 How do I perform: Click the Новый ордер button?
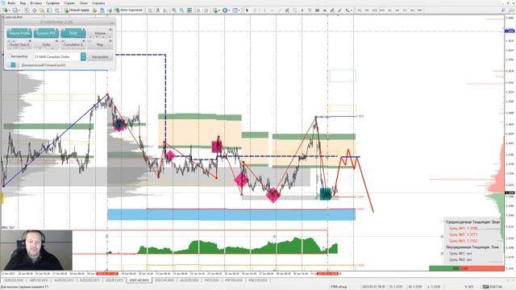pyautogui.click(x=77, y=10)
